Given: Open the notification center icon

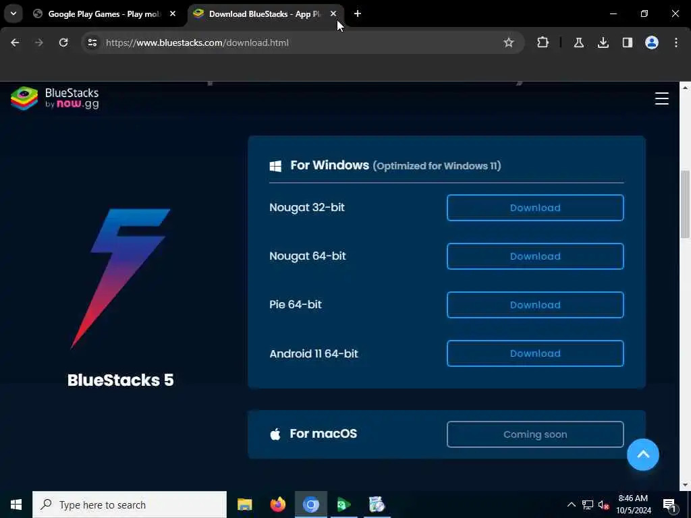Looking at the screenshot, I should (x=669, y=505).
